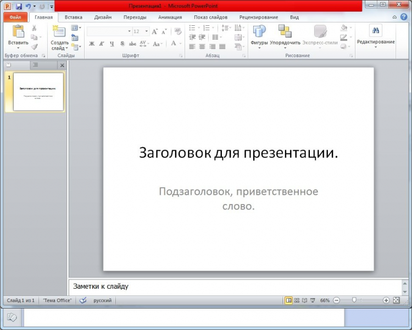Open the Файл menu button

pos(15,17)
